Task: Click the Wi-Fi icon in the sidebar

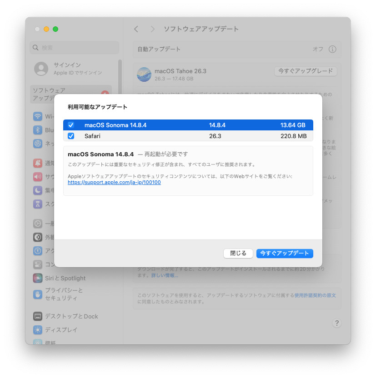Action: pos(38,117)
